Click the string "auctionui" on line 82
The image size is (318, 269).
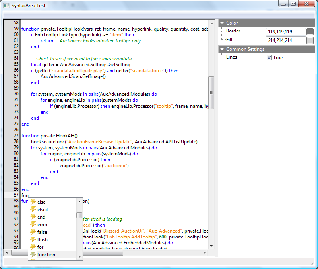coord(115,166)
